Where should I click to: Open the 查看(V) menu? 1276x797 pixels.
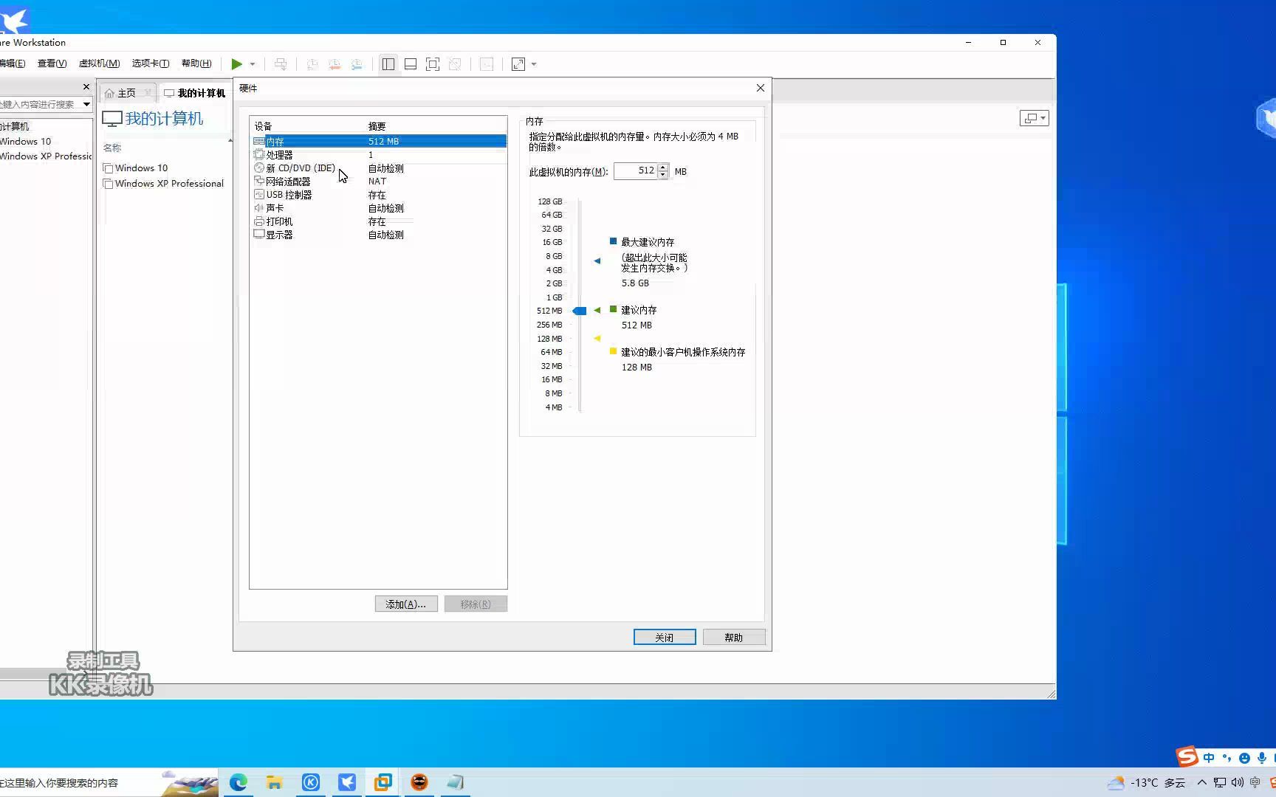tap(52, 63)
